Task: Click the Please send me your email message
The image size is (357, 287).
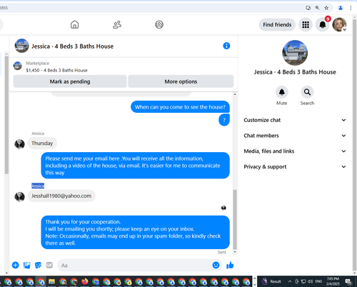Action: click(x=135, y=166)
